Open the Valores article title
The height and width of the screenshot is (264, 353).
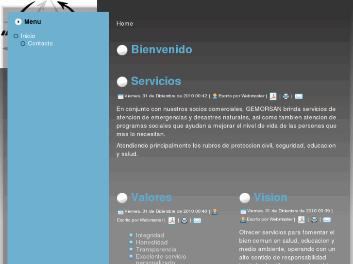[x=151, y=197]
